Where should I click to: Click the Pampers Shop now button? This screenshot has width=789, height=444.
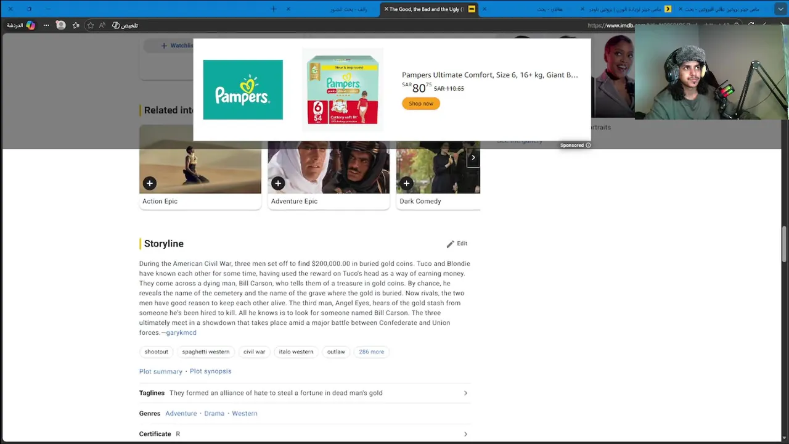(421, 104)
